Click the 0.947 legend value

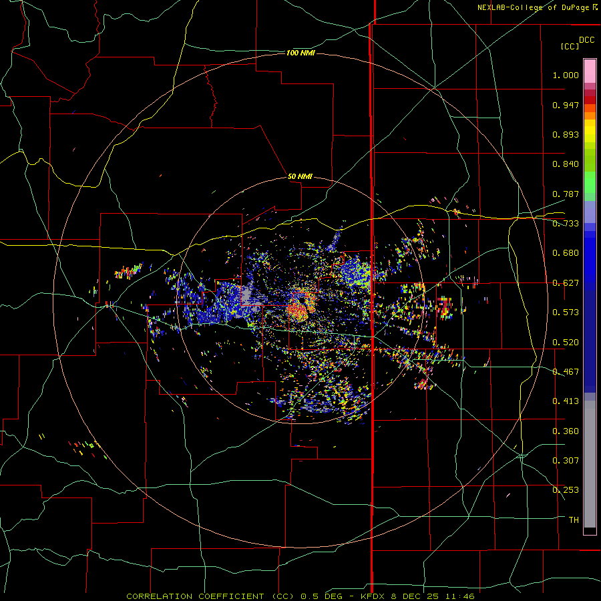point(566,105)
